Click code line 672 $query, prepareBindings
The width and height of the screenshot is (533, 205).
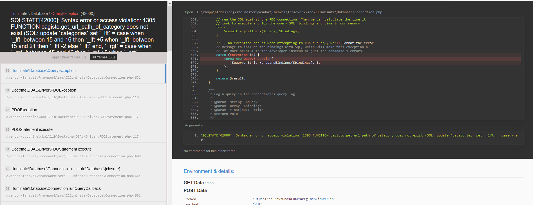276,63
